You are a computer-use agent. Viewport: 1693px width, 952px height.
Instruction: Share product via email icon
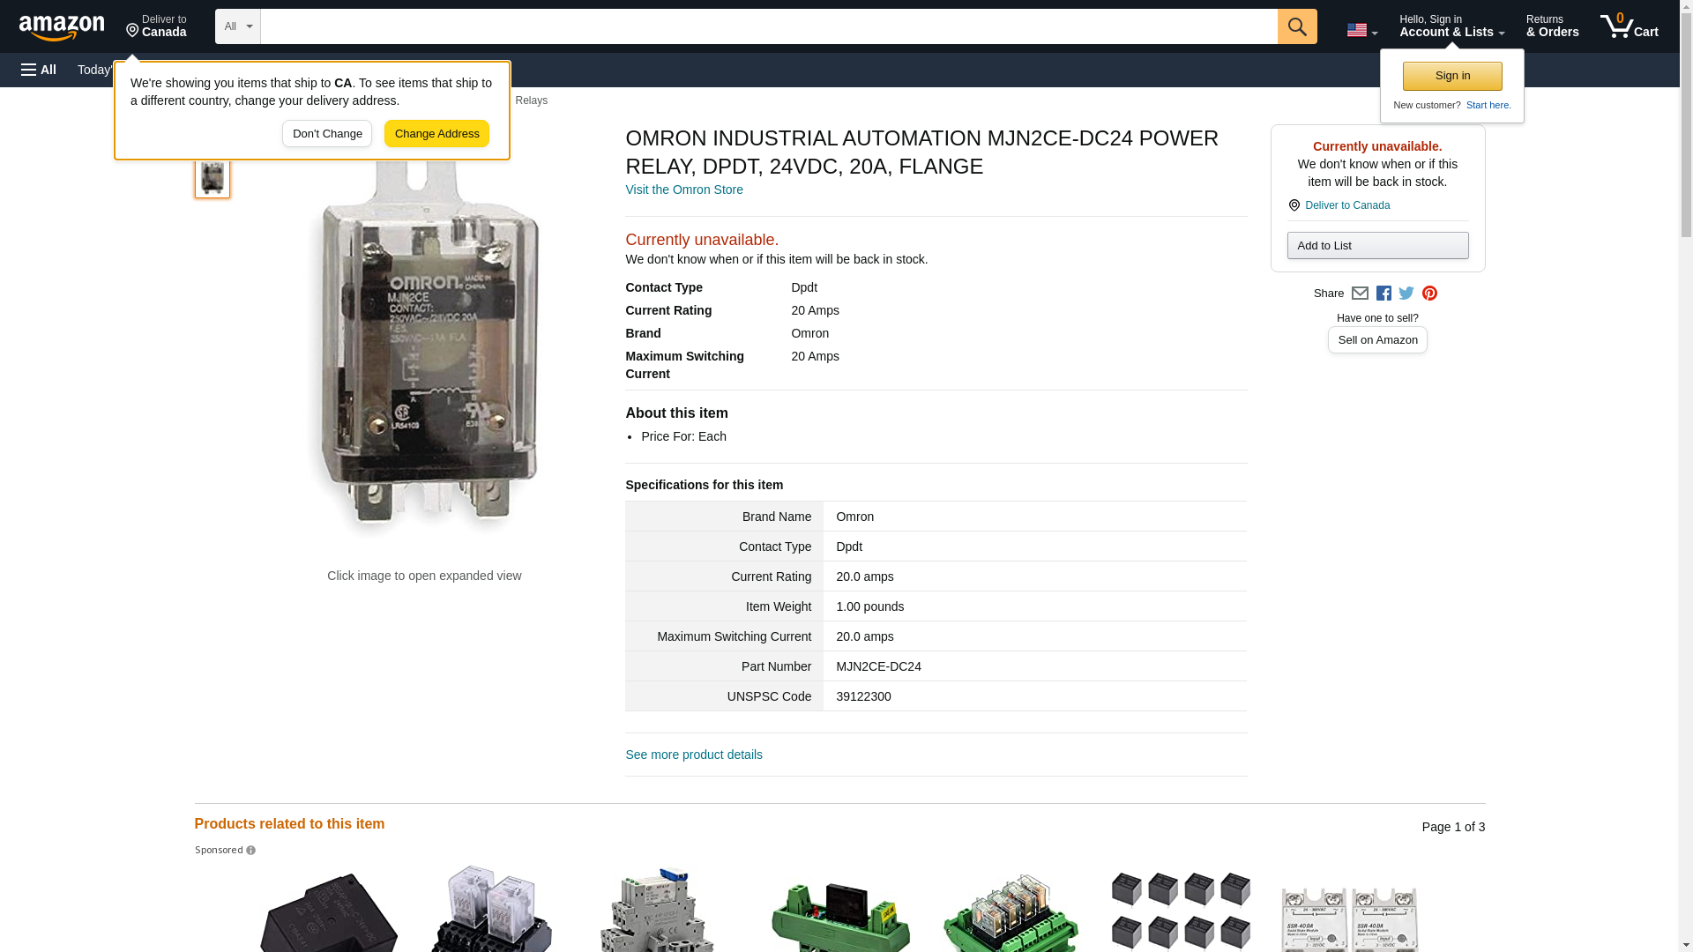(x=1360, y=294)
